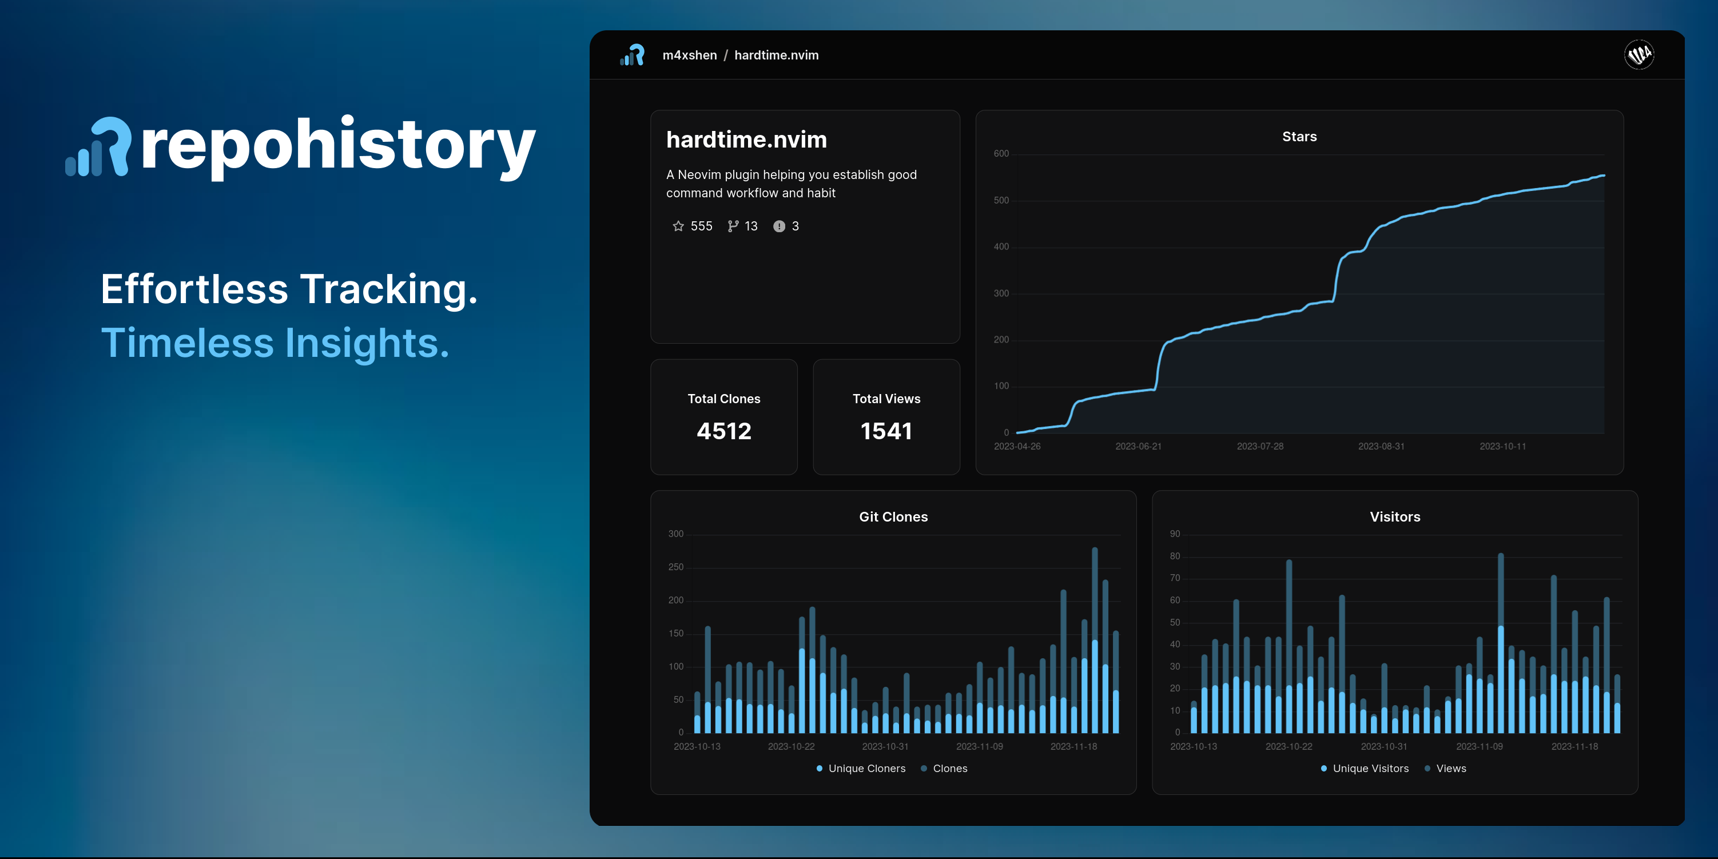
Task: Click the 2023-10-22 label on Git Clones axis
Action: tap(791, 746)
